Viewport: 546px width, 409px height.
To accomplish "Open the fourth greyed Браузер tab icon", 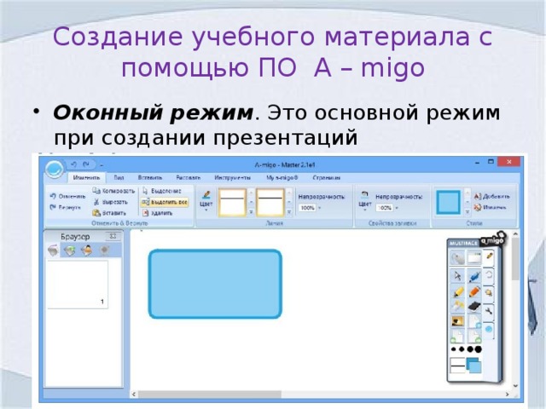I will [x=104, y=251].
